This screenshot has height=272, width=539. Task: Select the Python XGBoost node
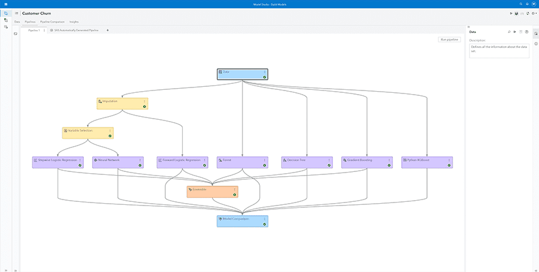427,162
